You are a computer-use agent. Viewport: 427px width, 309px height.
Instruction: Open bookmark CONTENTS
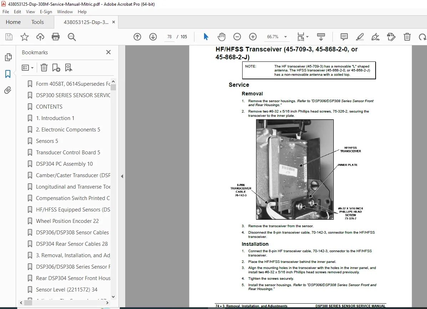click(x=49, y=107)
